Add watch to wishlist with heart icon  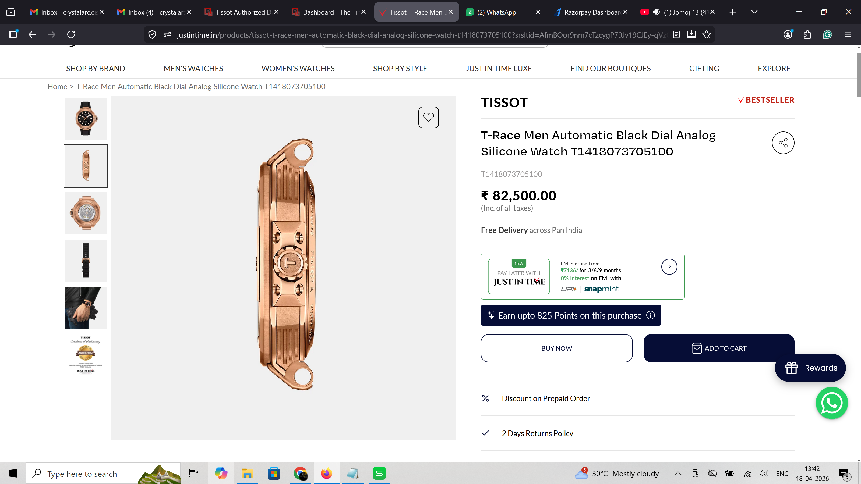click(x=428, y=117)
